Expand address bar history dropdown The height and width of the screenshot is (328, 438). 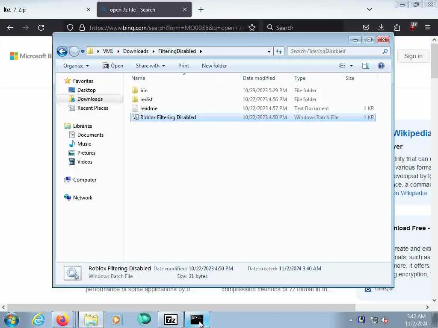(x=269, y=51)
